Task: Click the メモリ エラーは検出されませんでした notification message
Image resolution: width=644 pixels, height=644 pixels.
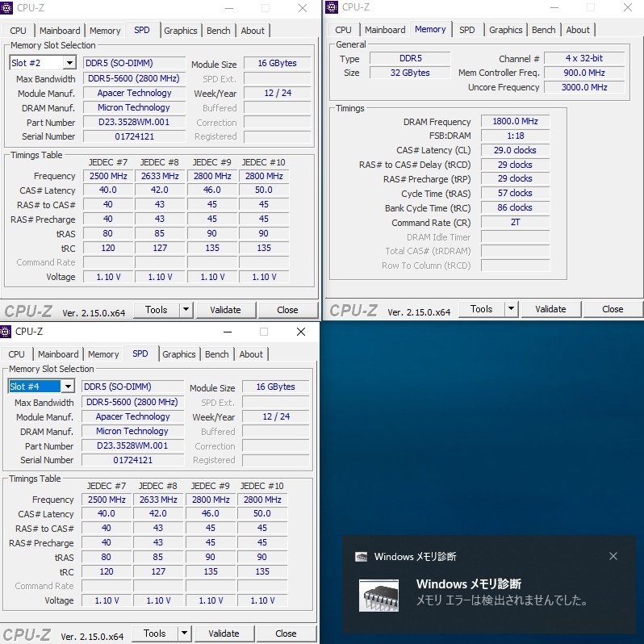Action: coord(501,600)
